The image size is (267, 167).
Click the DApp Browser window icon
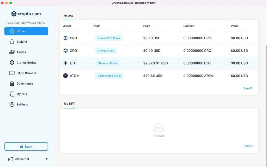click(12, 73)
